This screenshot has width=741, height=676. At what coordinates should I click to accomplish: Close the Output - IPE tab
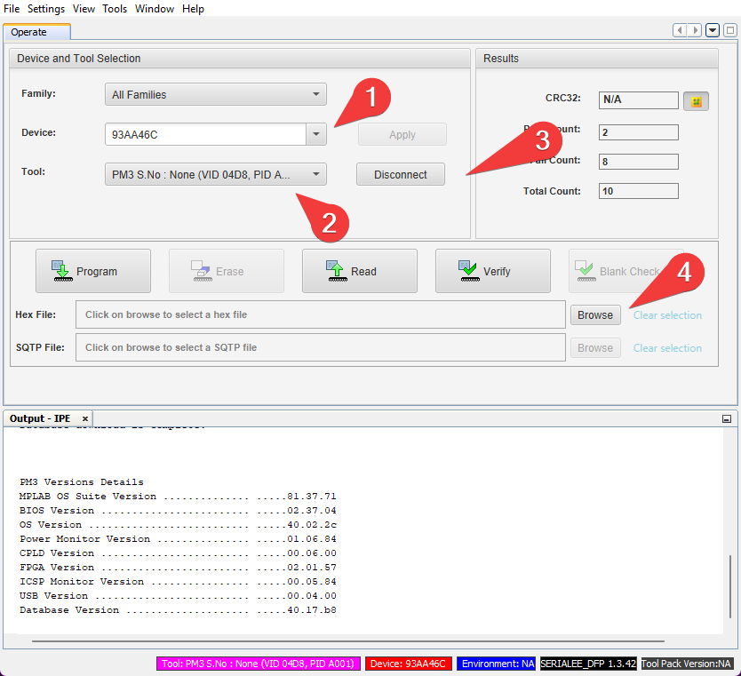click(85, 419)
